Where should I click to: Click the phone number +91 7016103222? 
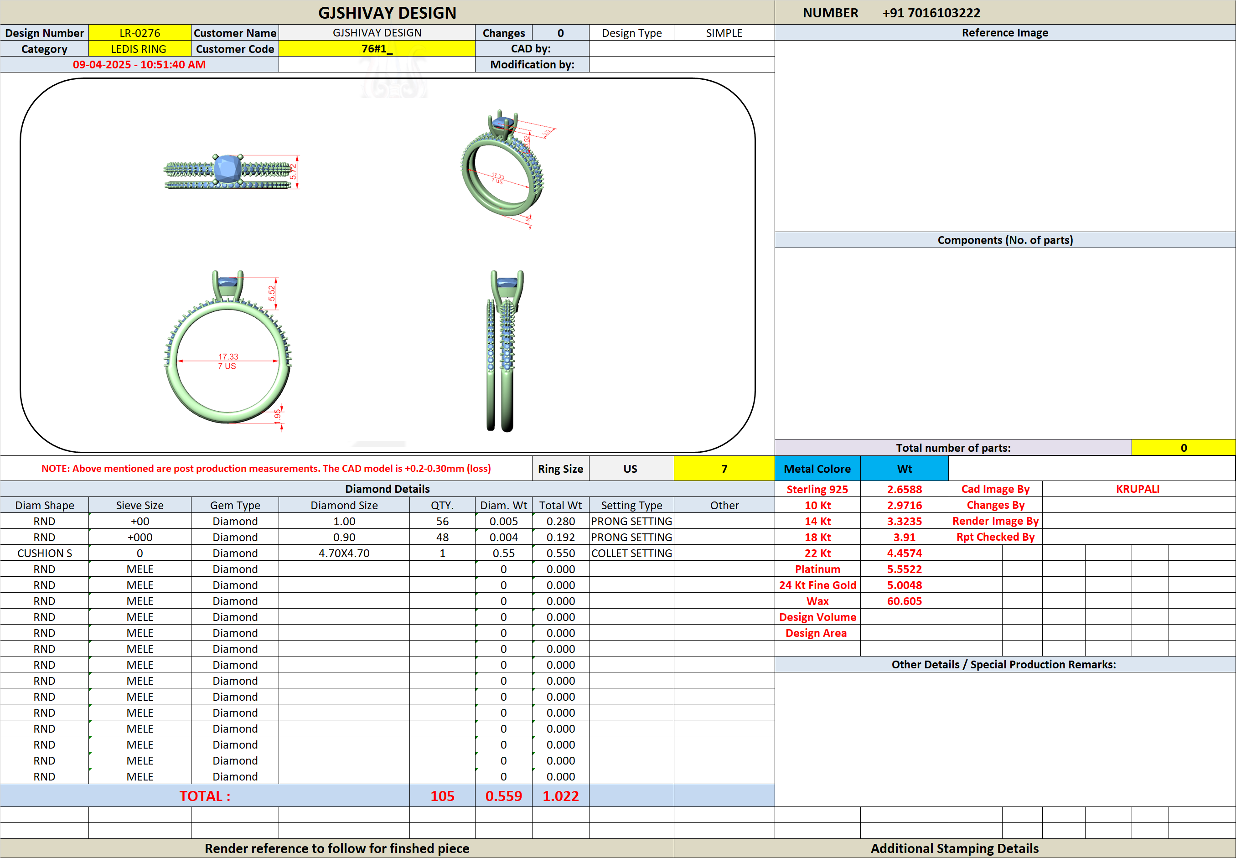(931, 13)
